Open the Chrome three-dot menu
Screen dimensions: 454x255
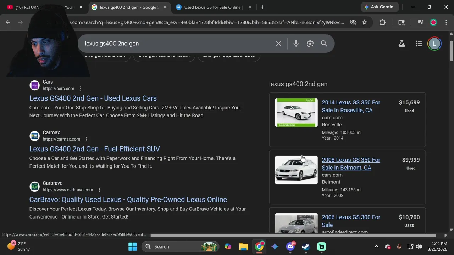click(446, 22)
